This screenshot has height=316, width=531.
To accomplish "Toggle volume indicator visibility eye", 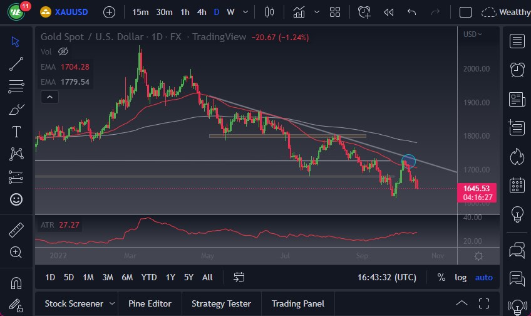I will tap(63, 51).
